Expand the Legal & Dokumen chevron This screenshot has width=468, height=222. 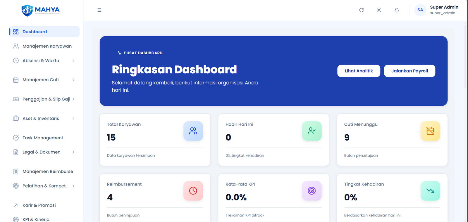pyautogui.click(x=73, y=152)
